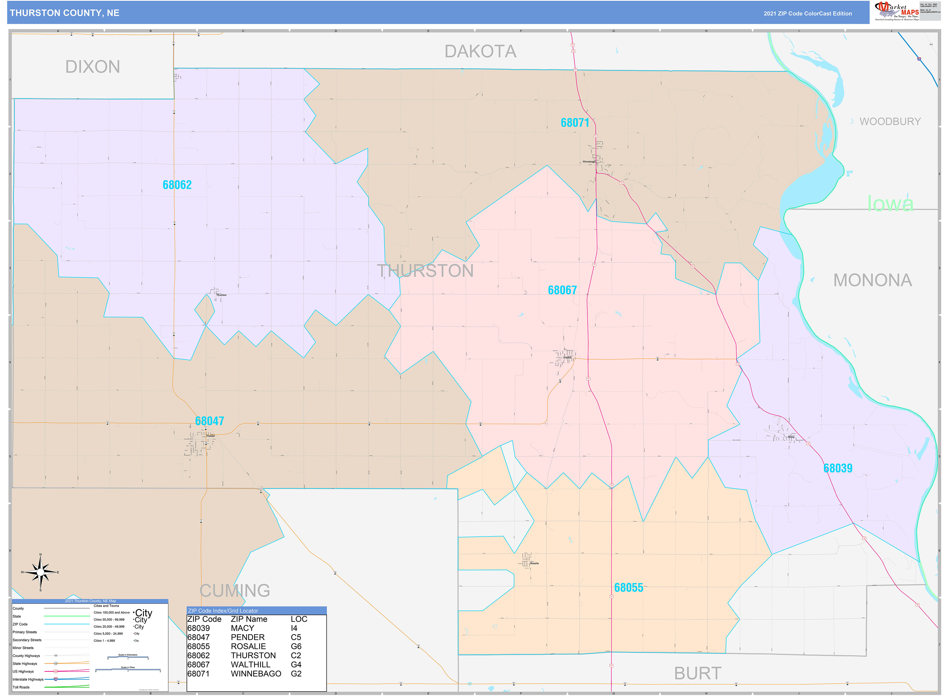Click the 2021 ZIP Code ColorCast Edition text

[808, 13]
